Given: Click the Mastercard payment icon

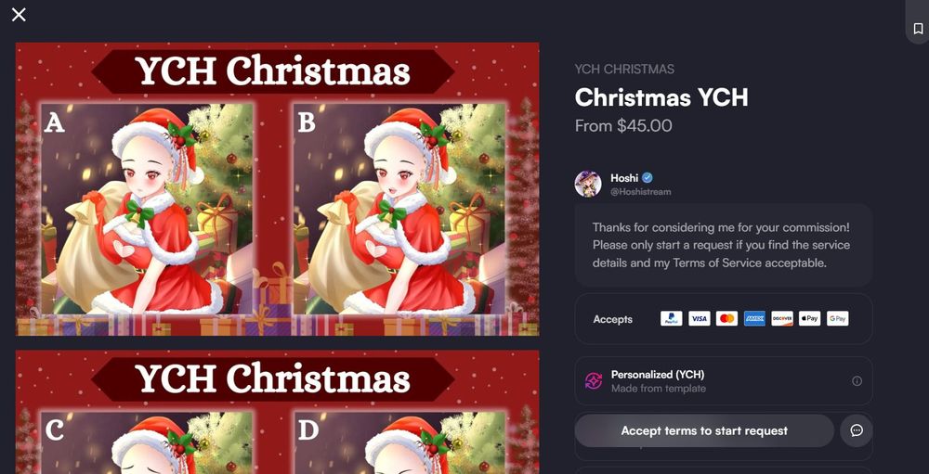Looking at the screenshot, I should pyautogui.click(x=727, y=319).
